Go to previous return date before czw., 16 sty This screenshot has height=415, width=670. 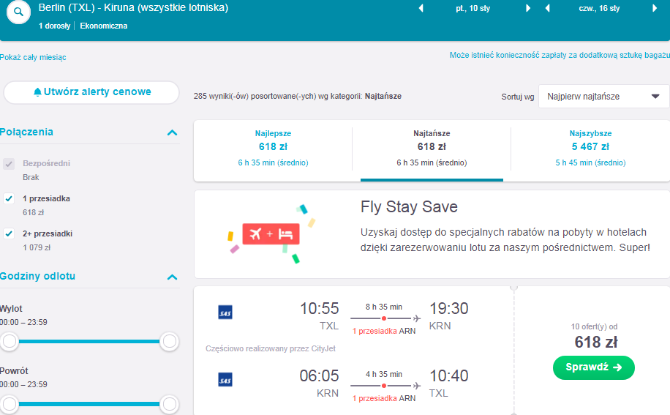point(547,8)
